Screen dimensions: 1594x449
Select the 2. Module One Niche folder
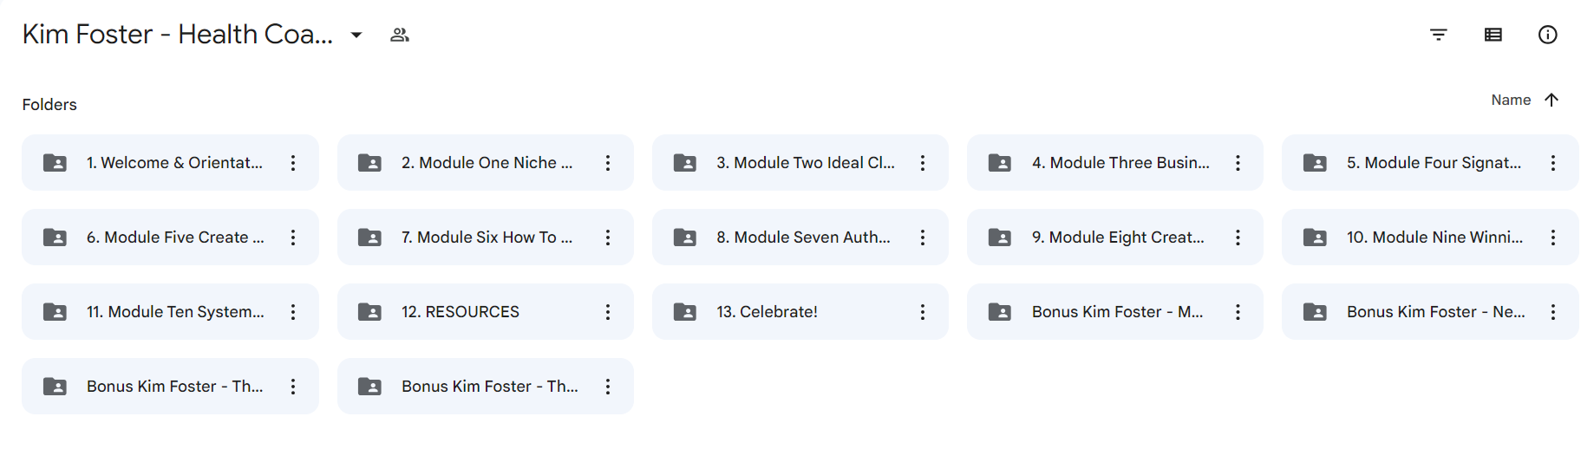pyautogui.click(x=486, y=162)
